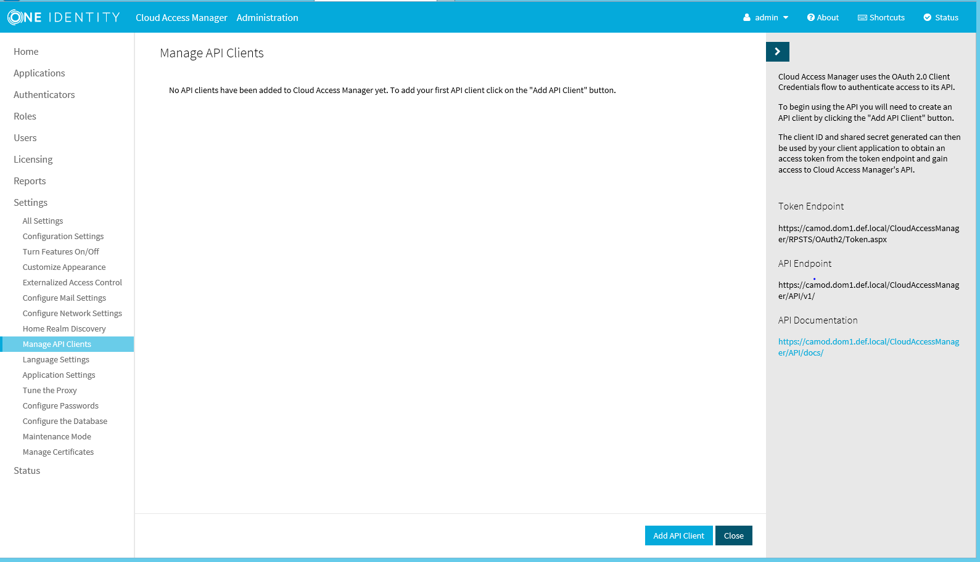Open the admin dropdown arrow
The image size is (980, 562).
coord(786,18)
